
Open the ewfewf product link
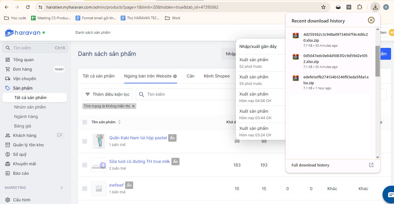116,185
